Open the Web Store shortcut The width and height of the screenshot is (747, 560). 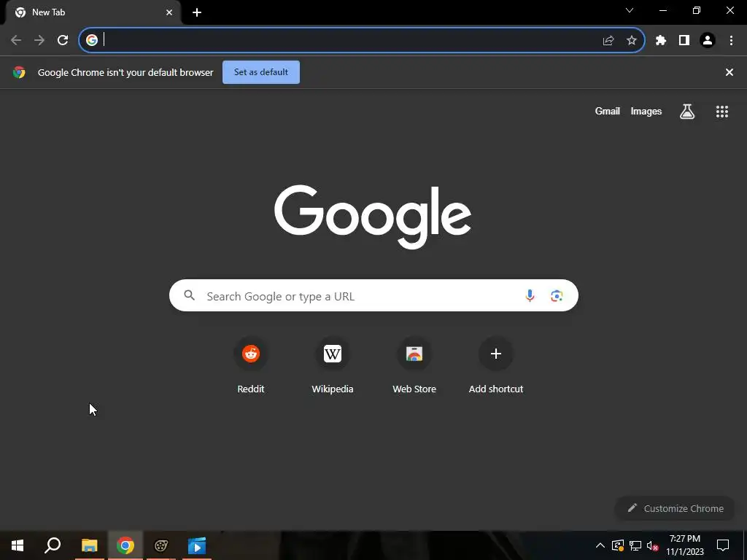tap(414, 366)
